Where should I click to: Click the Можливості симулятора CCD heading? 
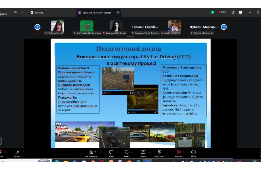(x=182, y=70)
